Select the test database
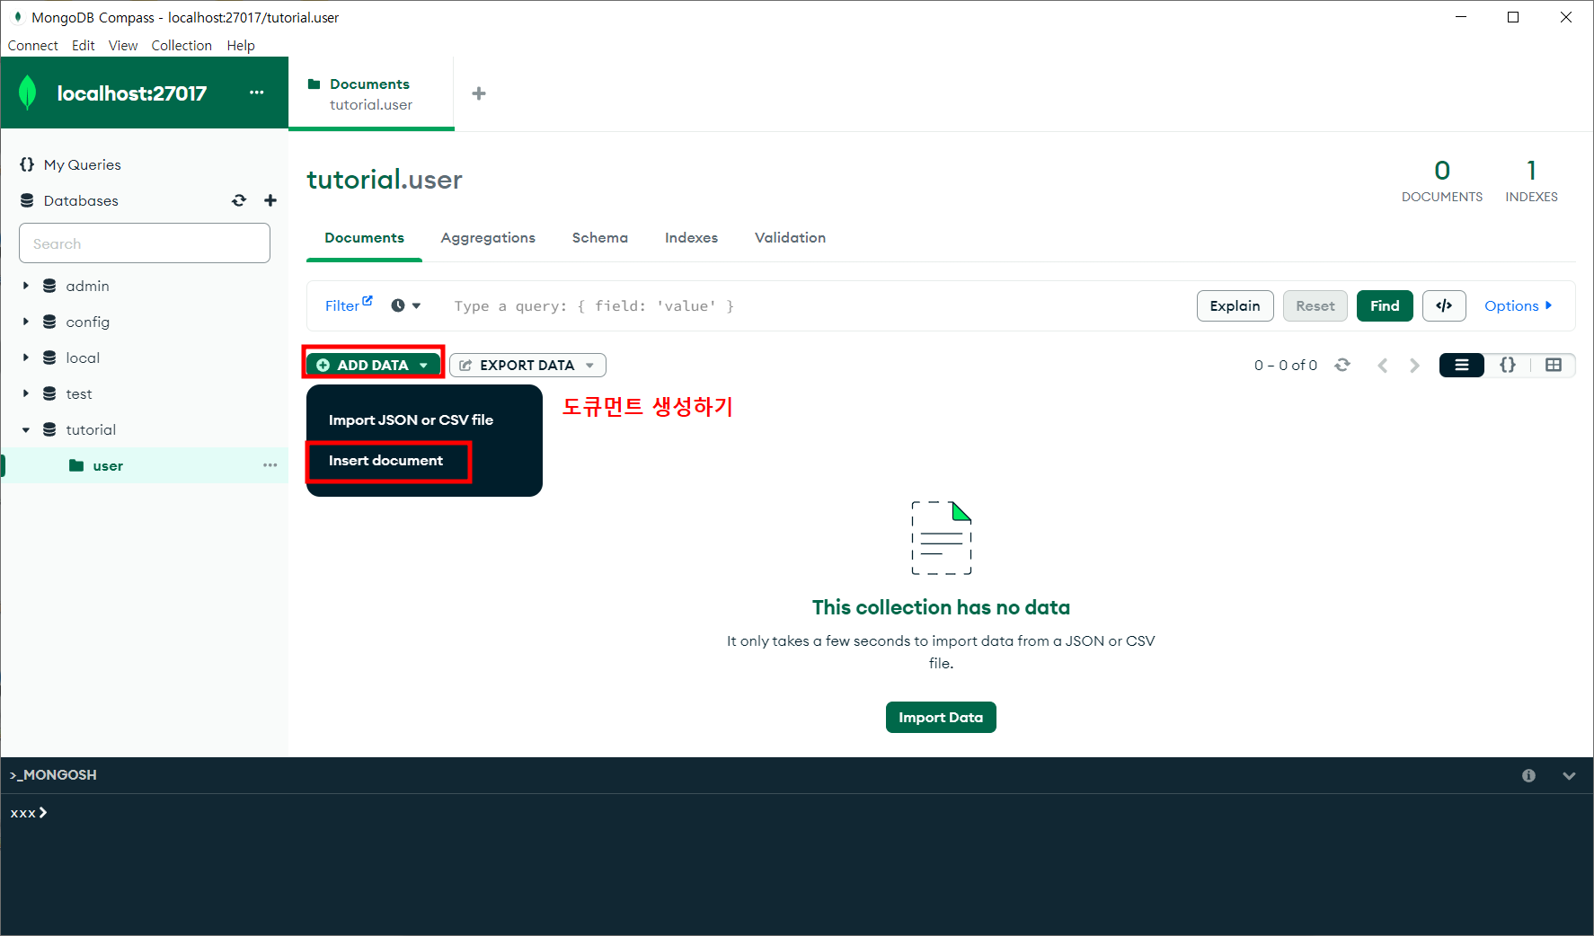Viewport: 1594px width, 936px height. (79, 393)
